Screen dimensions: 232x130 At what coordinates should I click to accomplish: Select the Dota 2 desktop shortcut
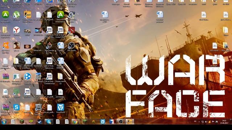[71, 30]
